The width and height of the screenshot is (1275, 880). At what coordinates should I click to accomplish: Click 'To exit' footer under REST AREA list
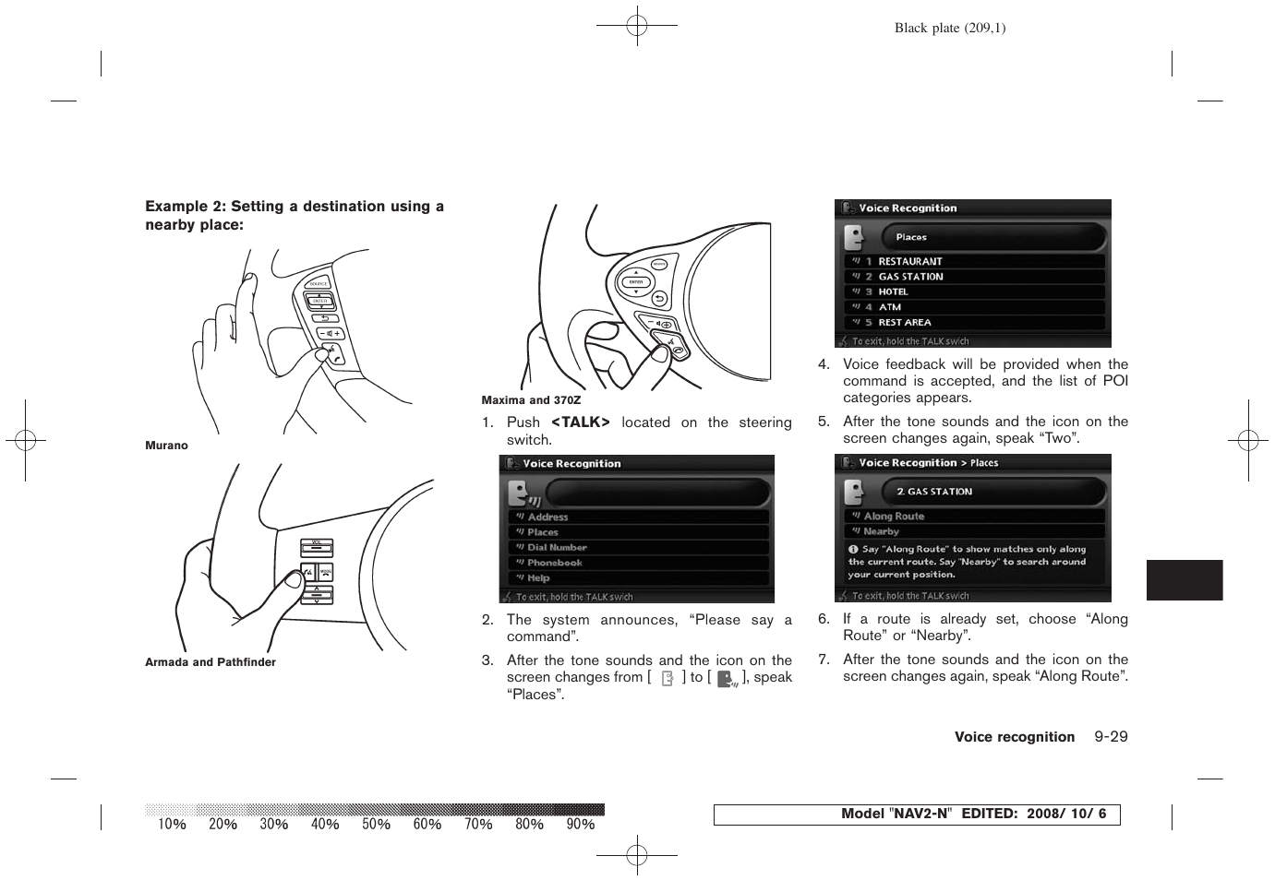point(910,341)
